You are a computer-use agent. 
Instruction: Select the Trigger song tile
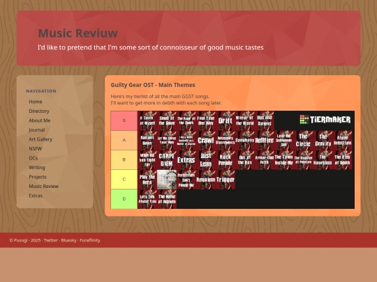226,180
